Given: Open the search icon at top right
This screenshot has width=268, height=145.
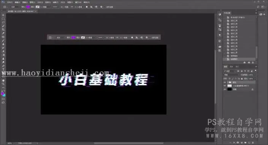Looking at the screenshot, I should coord(258,7).
